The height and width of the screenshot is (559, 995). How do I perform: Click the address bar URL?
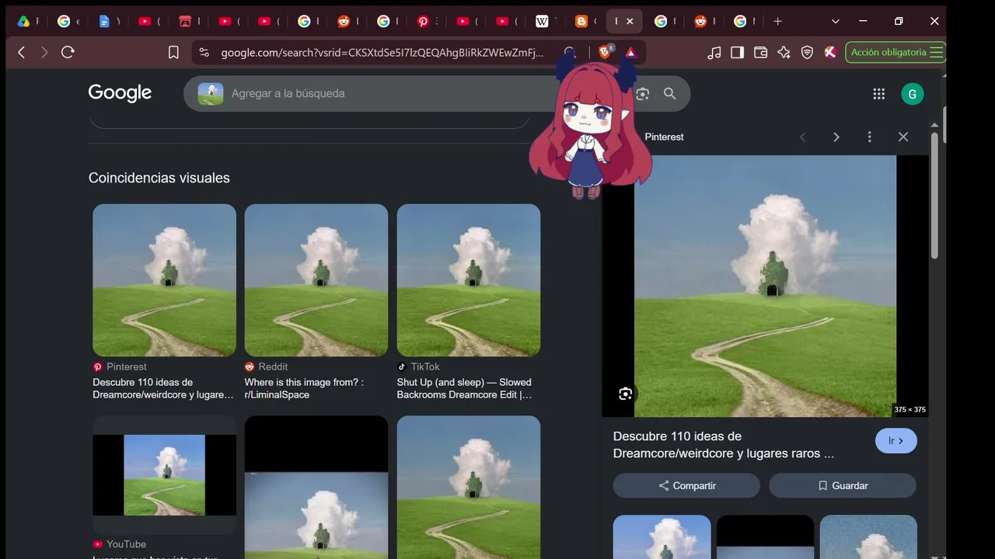pos(382,52)
